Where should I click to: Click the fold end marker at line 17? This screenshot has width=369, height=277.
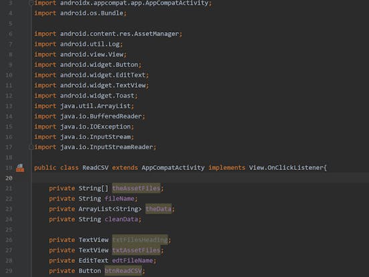pos(31,147)
